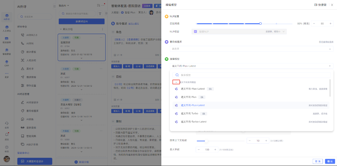The image size is (337, 166).
Task: Click the filter icon beside AI search
Action: pos(100,14)
